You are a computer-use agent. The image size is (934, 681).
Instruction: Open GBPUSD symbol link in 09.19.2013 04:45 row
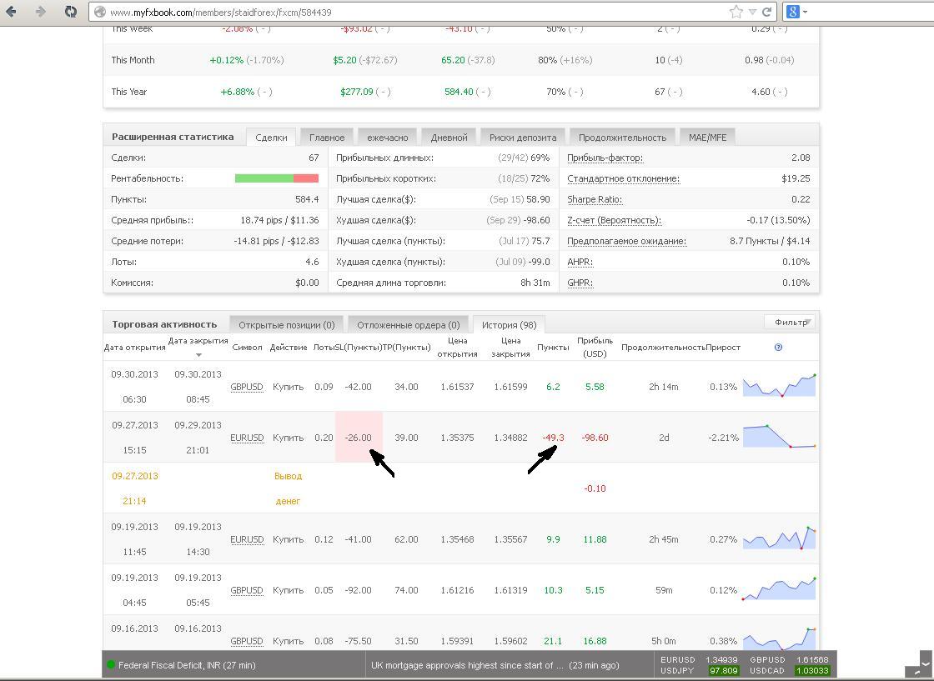[247, 590]
